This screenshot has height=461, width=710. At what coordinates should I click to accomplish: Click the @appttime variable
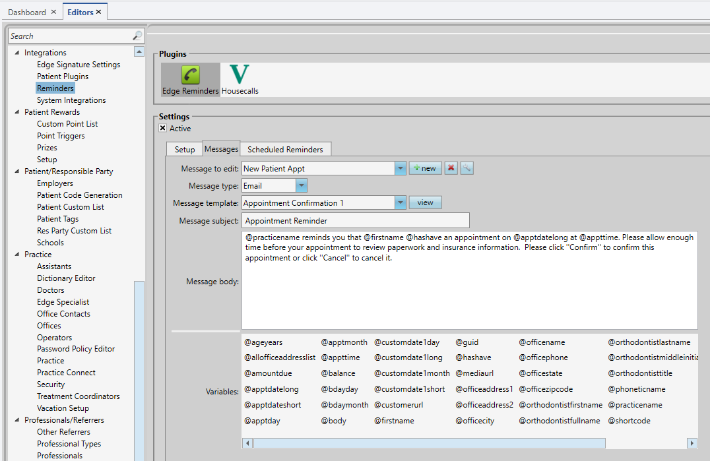coord(340,357)
